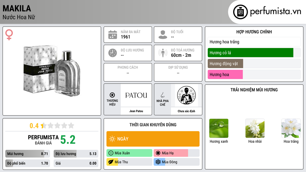This screenshot has width=306, height=172.
Task: Click the green 5.2 Perfumista score
Action: pos(68,140)
